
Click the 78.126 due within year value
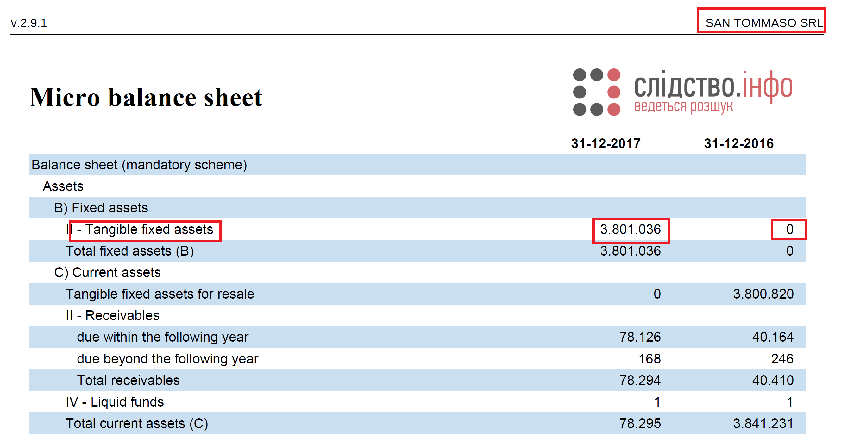click(x=640, y=337)
